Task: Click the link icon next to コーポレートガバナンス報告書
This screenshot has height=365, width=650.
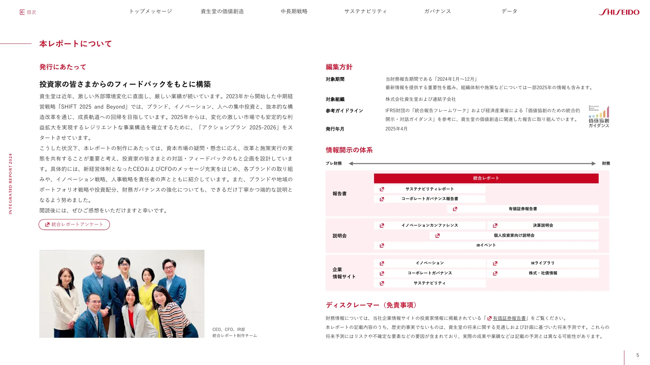Action: [382, 199]
